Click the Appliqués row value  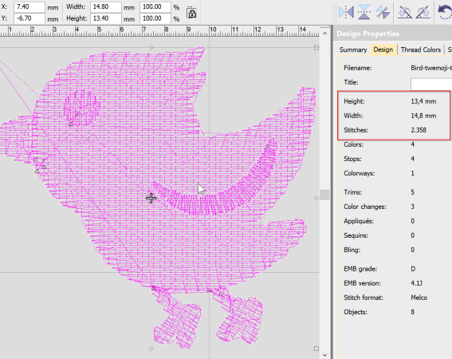413,221
